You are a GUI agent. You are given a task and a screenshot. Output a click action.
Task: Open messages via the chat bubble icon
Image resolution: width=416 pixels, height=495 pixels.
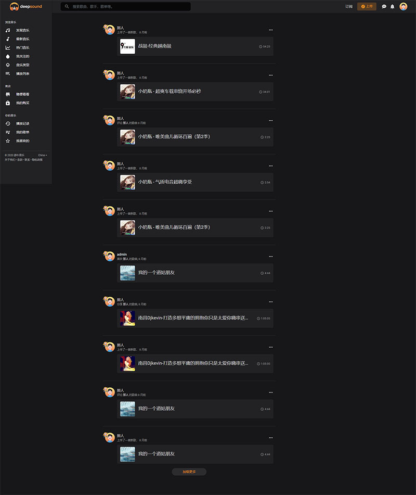(384, 6)
